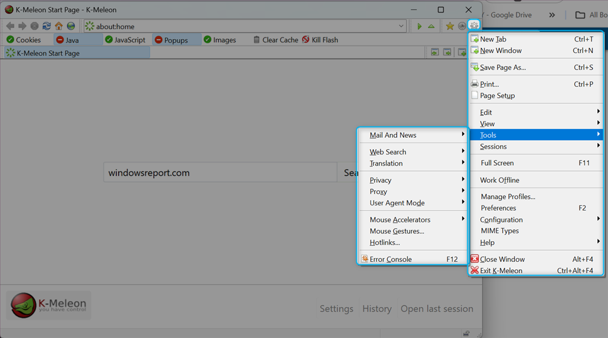
Task: Expand the Web Search submenu
Action: click(413, 151)
